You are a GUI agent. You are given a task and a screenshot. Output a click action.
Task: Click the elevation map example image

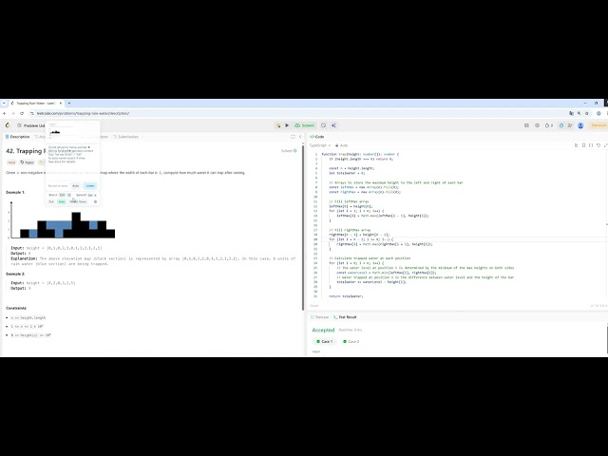(x=63, y=219)
